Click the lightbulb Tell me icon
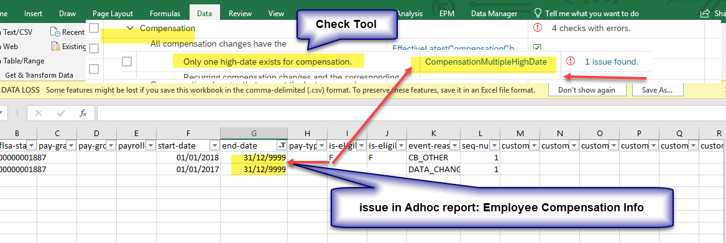The width and height of the screenshot is (726, 243). [x=538, y=13]
